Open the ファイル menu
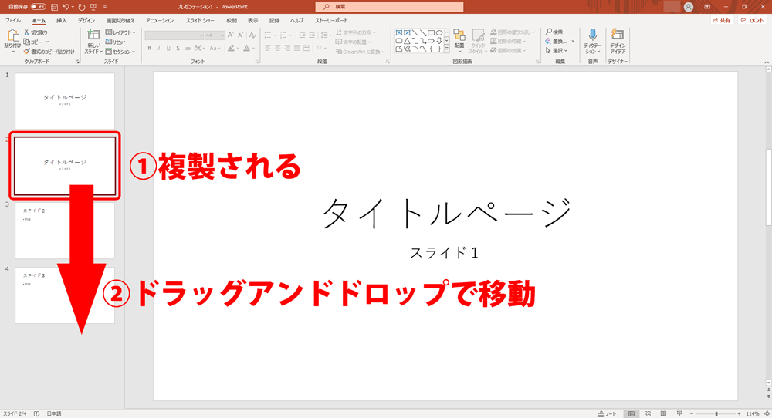Screen dimensions: 772x418 13,21
